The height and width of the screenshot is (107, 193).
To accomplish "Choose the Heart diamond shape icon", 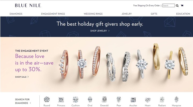I will [148, 100].
